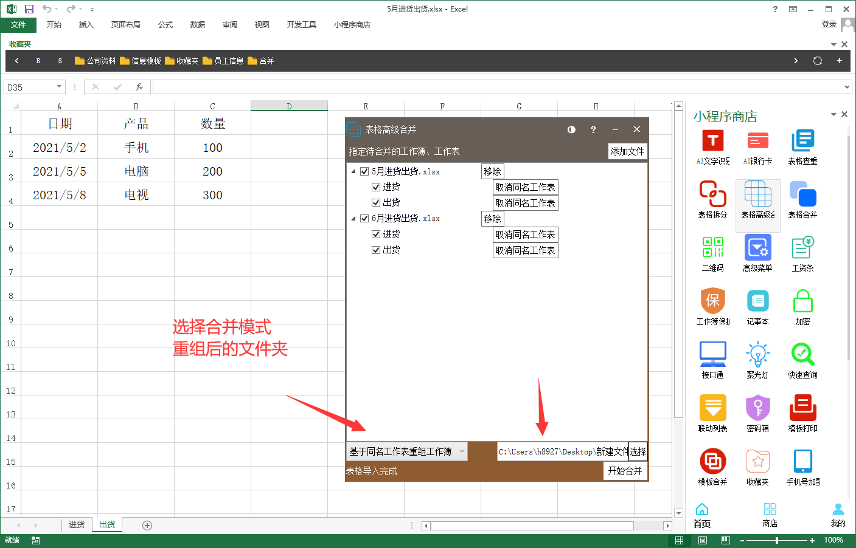Uncheck the 6月进货出货.xlsx workbook checkbox

[364, 219]
